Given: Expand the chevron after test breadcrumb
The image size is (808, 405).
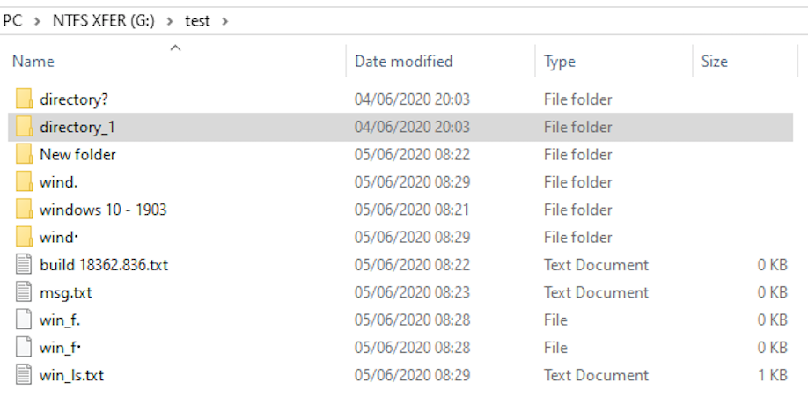Looking at the screenshot, I should click(x=225, y=20).
